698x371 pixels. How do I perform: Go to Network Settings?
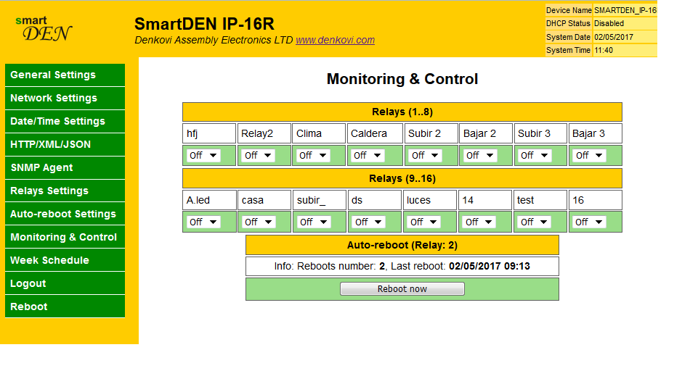pos(65,99)
